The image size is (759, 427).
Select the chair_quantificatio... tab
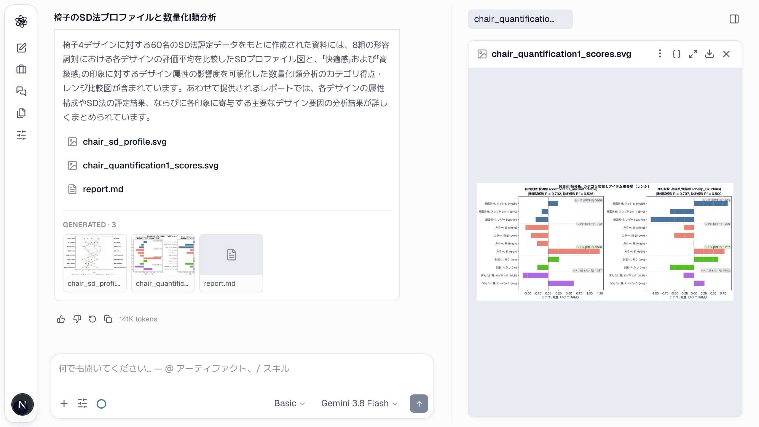tap(520, 19)
